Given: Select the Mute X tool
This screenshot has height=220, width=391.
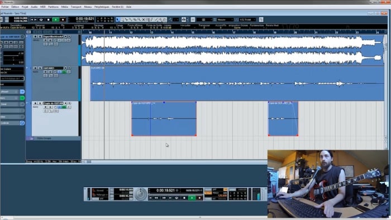Looking at the screenshot, I should tap(144, 20).
